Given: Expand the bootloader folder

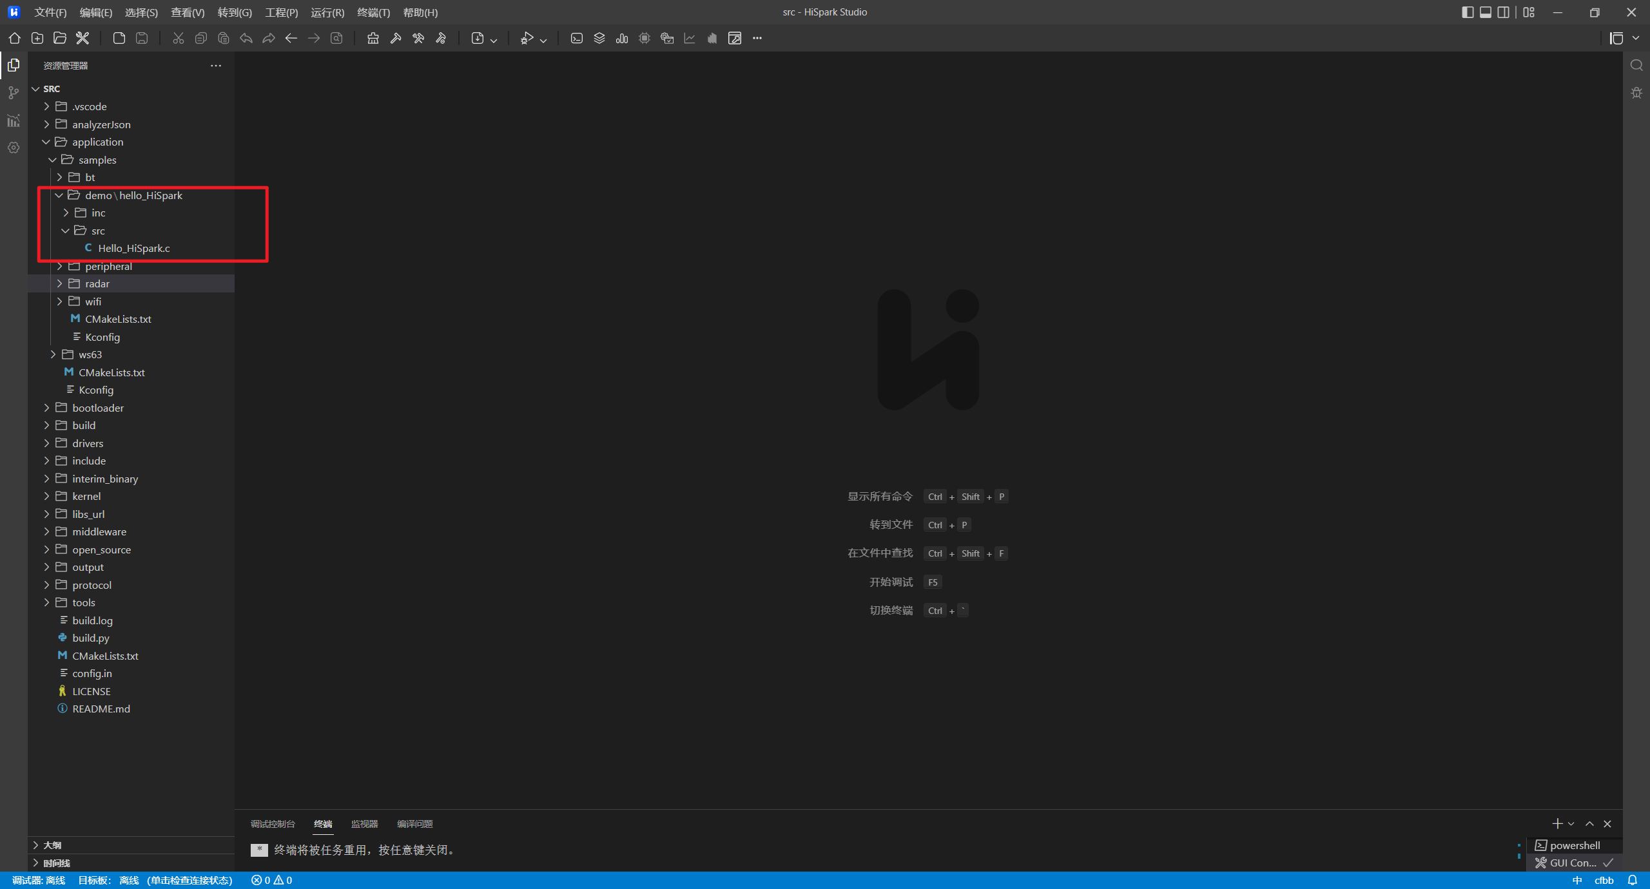Looking at the screenshot, I should click(x=98, y=408).
